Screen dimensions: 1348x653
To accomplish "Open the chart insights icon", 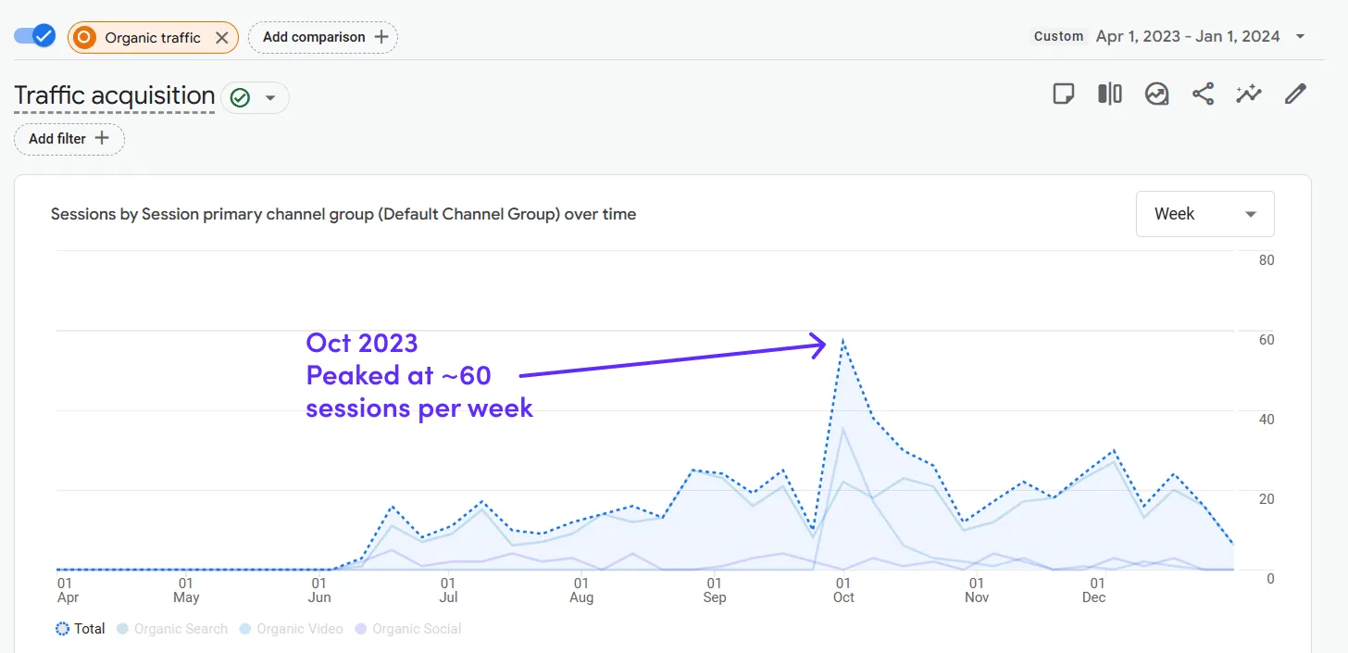I will [1156, 94].
